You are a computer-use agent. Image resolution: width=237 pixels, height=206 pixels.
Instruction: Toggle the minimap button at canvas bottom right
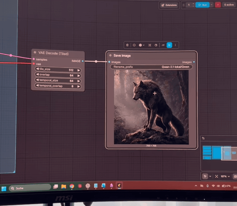[235, 177]
